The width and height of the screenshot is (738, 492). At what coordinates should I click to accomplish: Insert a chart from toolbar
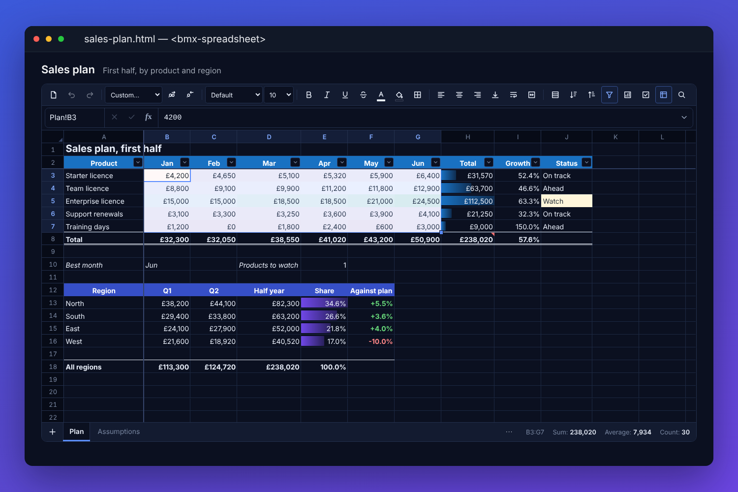pyautogui.click(x=628, y=95)
